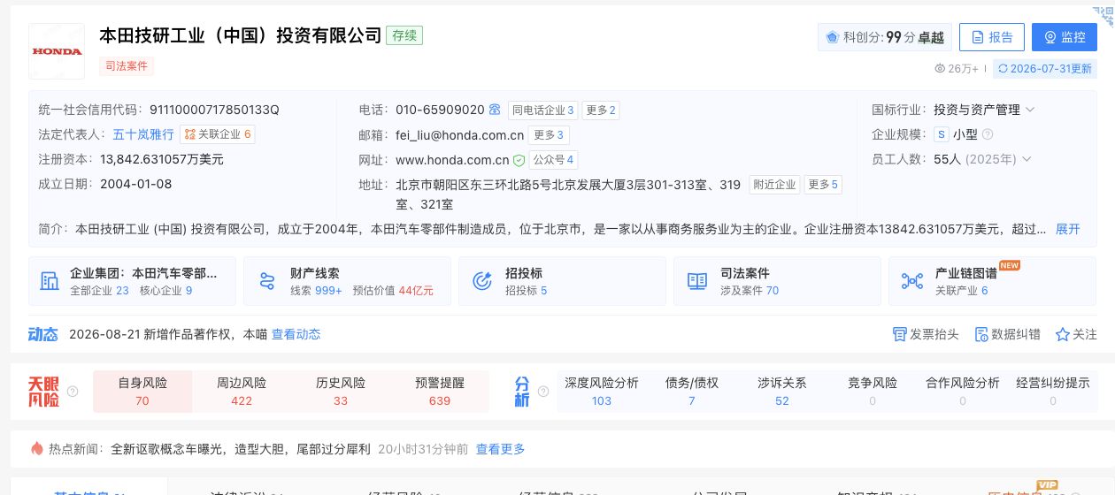Show 更多 2 phone numbers
Screen dimensions: 1115x495
601,110
